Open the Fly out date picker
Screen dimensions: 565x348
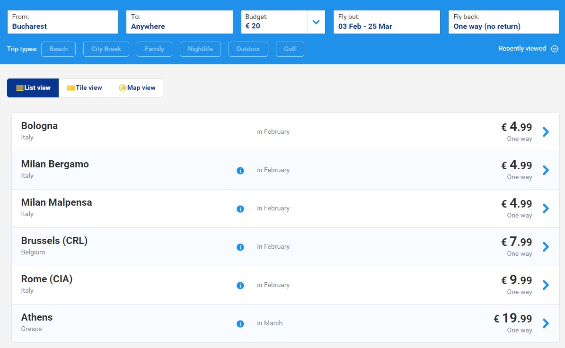coord(387,22)
